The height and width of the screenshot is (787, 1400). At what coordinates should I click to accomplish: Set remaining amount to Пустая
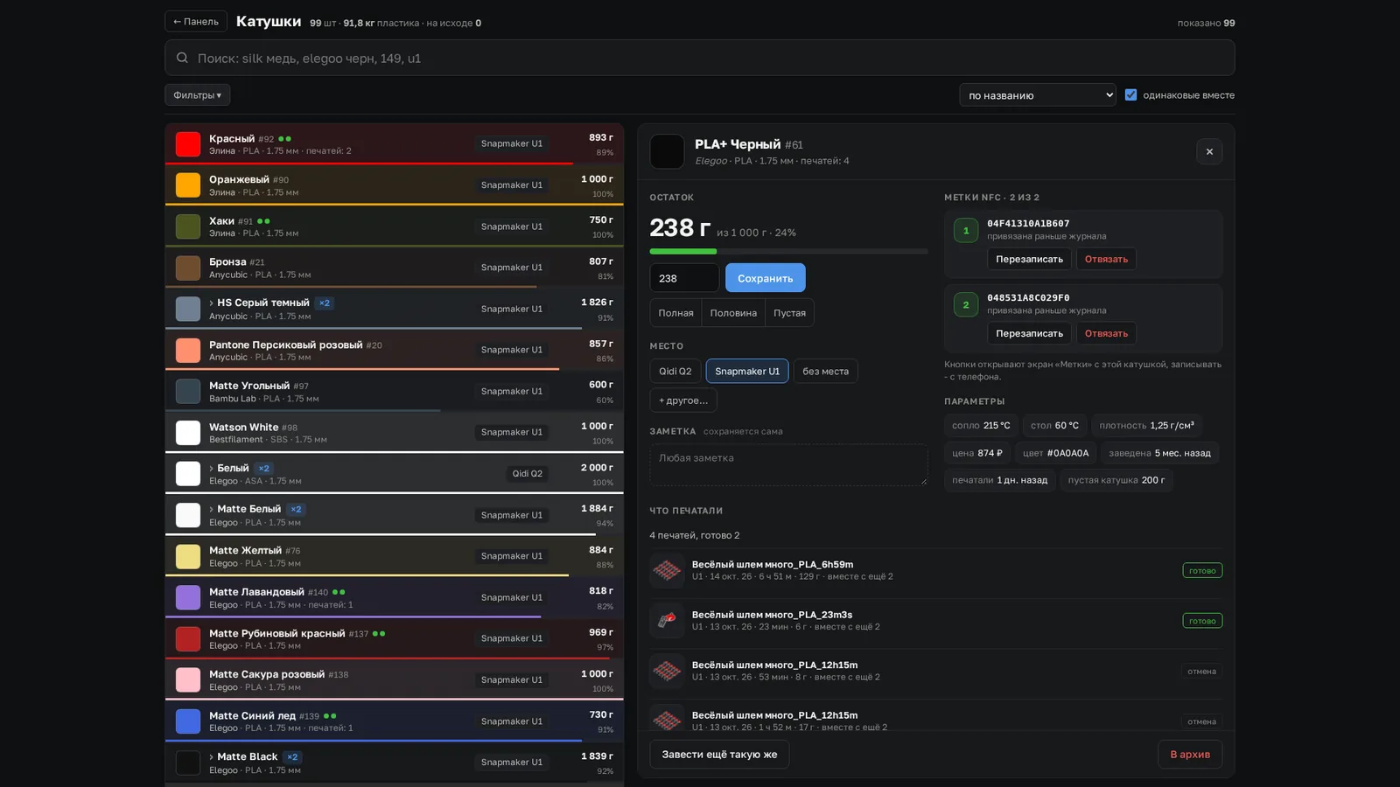(x=789, y=313)
